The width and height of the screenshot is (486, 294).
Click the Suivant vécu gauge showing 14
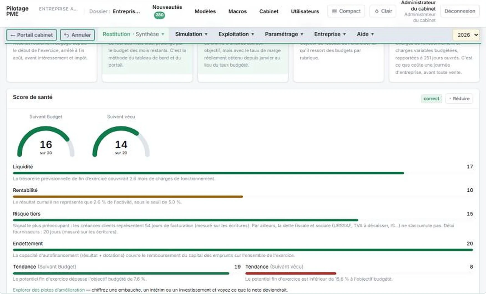(x=121, y=141)
